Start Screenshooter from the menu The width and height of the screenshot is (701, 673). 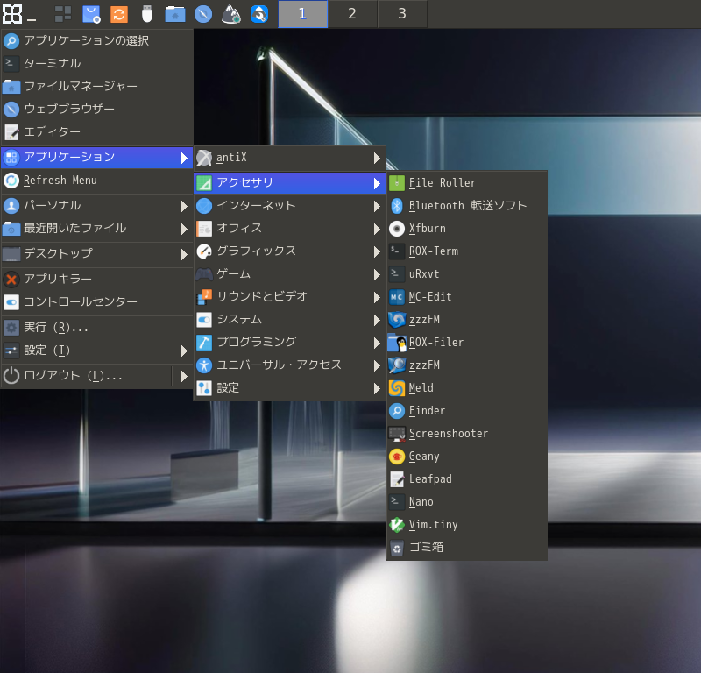[448, 434]
